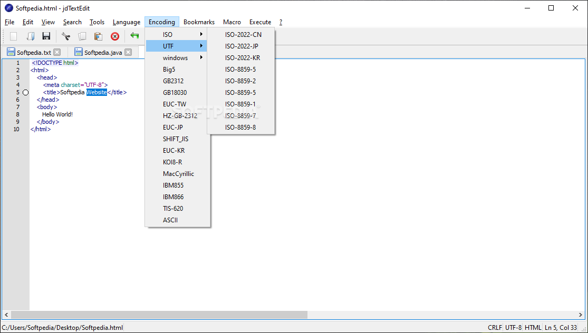Click the Cut scissors icon

point(66,36)
